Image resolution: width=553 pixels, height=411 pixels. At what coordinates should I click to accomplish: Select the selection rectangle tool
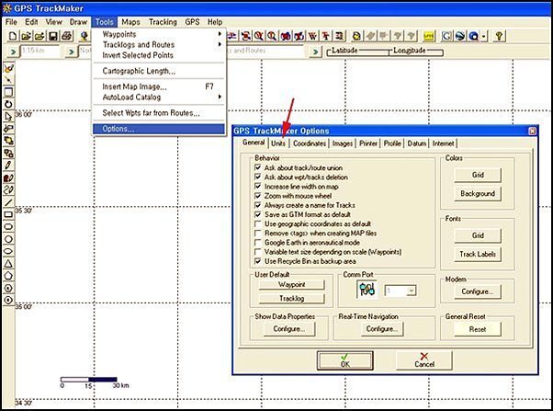coord(8,92)
